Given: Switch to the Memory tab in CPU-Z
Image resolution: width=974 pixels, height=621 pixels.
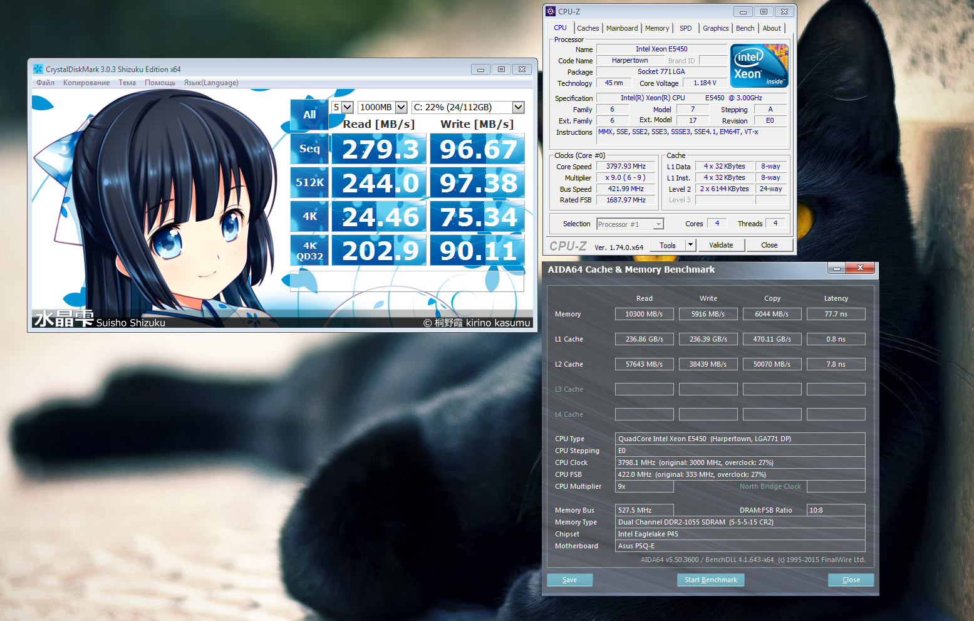Looking at the screenshot, I should (x=657, y=28).
